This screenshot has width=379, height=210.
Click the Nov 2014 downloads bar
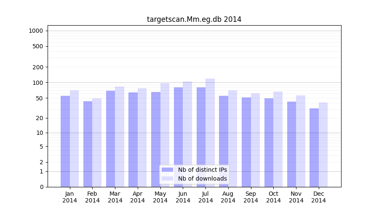[x=301, y=141]
